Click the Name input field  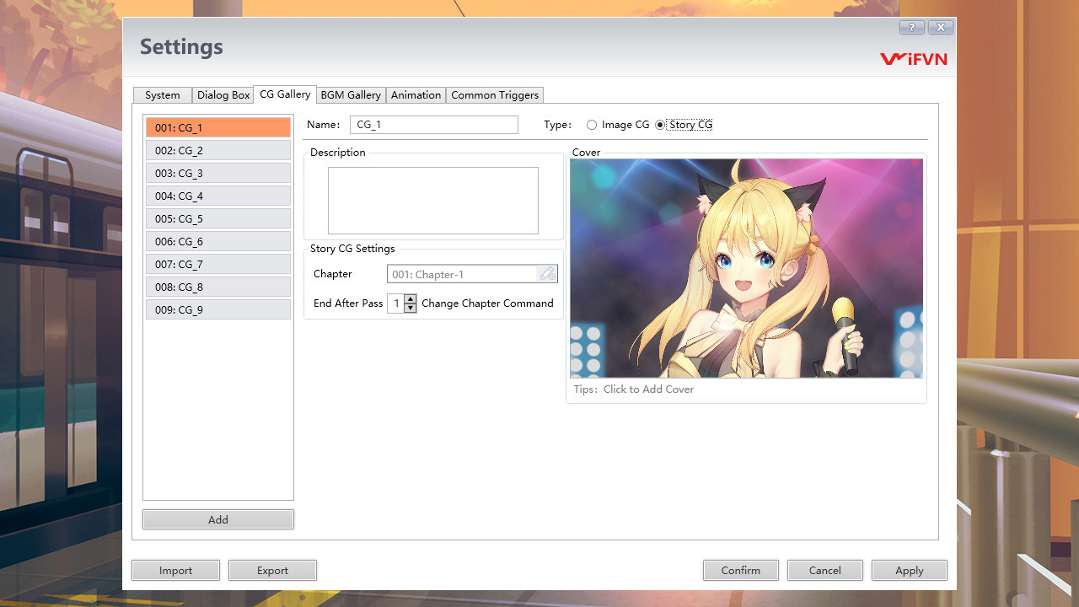click(x=433, y=124)
